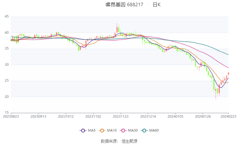Click the teal MA60 line end at right edge
This screenshot has height=144, width=238.
[228, 55]
